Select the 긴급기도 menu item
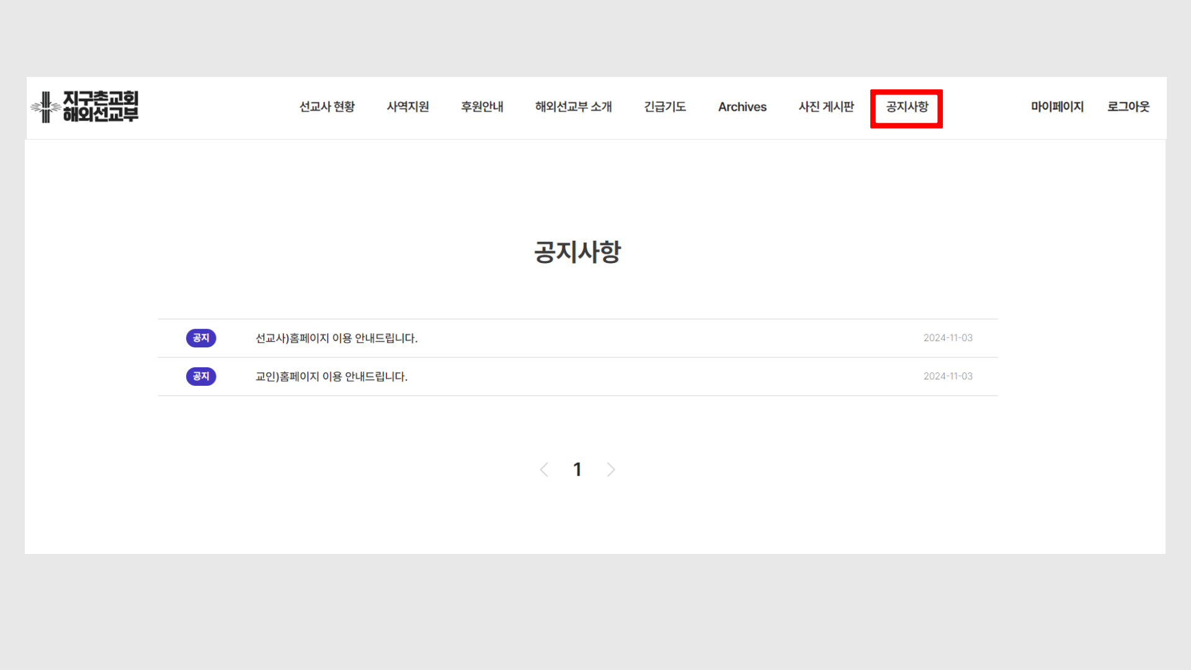Image resolution: width=1191 pixels, height=670 pixels. pyautogui.click(x=664, y=107)
